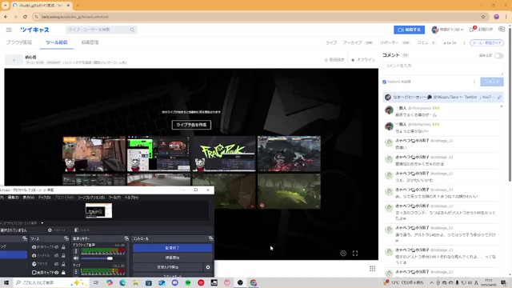This screenshot has width=512, height=288.
Task: Open the player settings gear icon
Action: pos(343,254)
